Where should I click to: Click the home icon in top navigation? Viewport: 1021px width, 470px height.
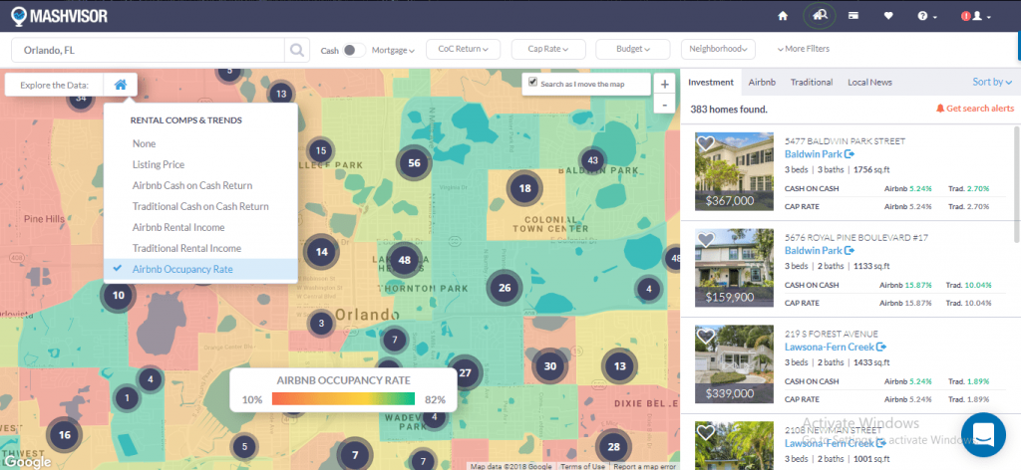pyautogui.click(x=783, y=16)
